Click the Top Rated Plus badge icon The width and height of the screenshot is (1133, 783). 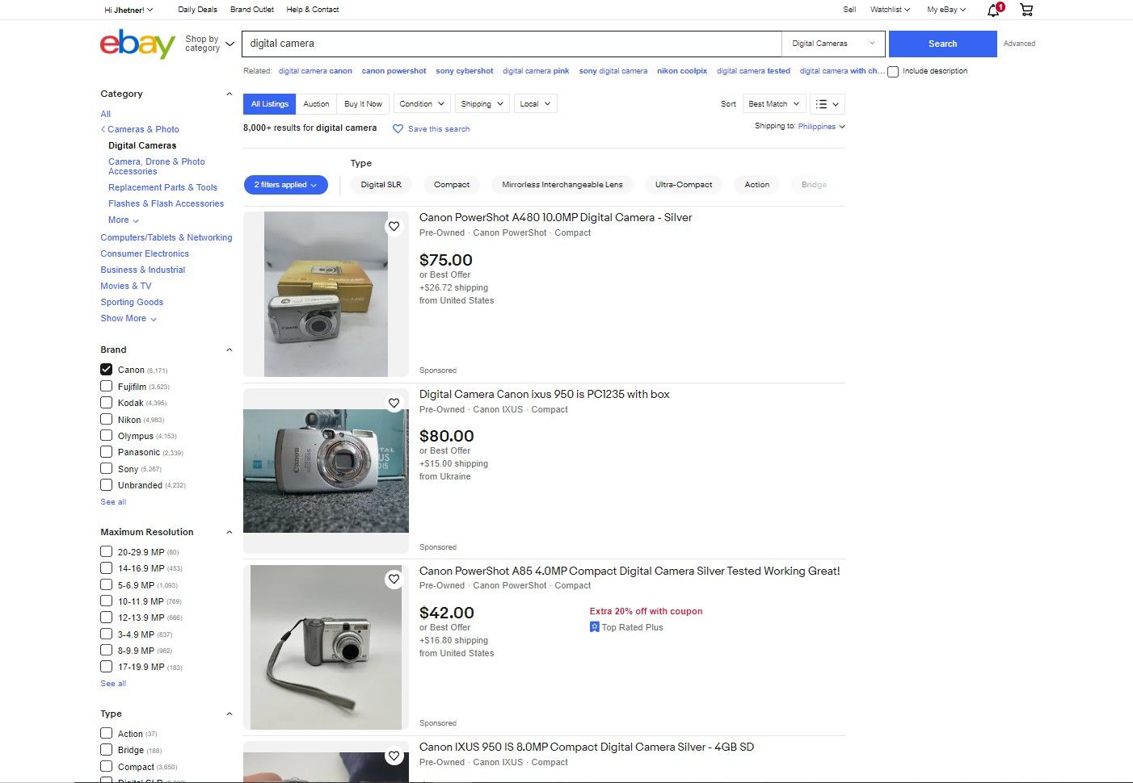(x=594, y=626)
